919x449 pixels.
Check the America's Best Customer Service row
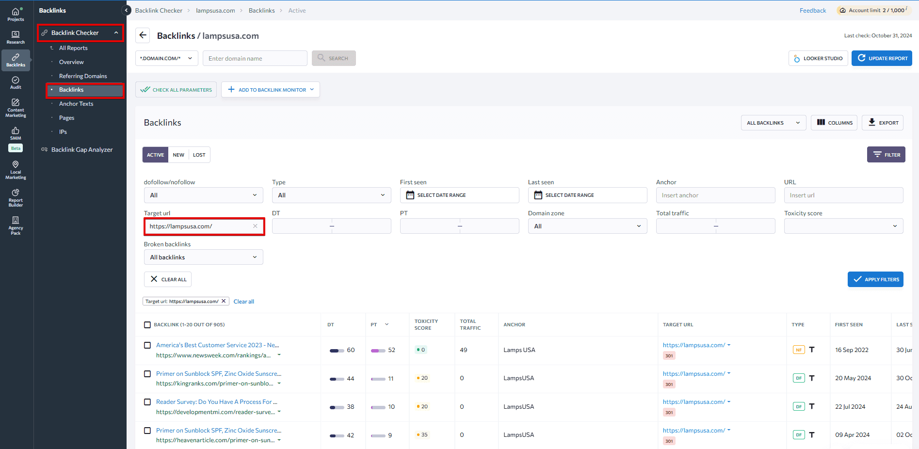pos(147,345)
